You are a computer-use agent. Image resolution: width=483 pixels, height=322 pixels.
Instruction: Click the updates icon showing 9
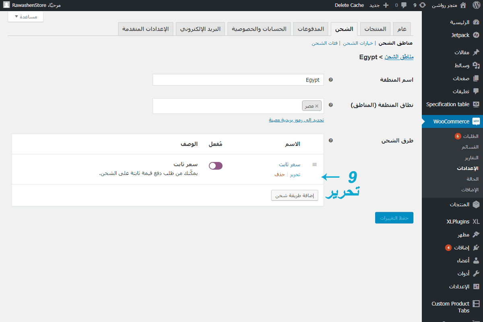[x=423, y=5]
